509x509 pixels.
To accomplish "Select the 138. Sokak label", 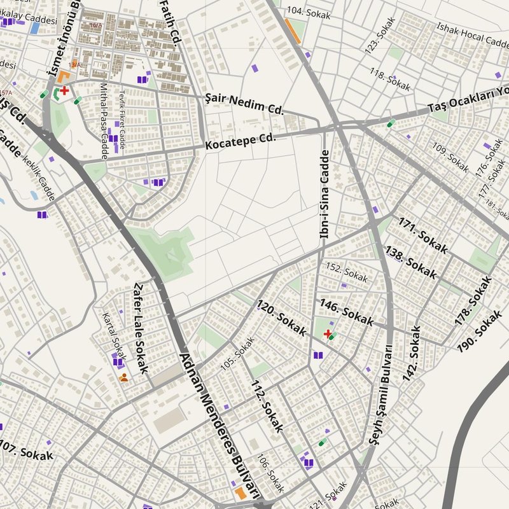I will pyautogui.click(x=411, y=263).
